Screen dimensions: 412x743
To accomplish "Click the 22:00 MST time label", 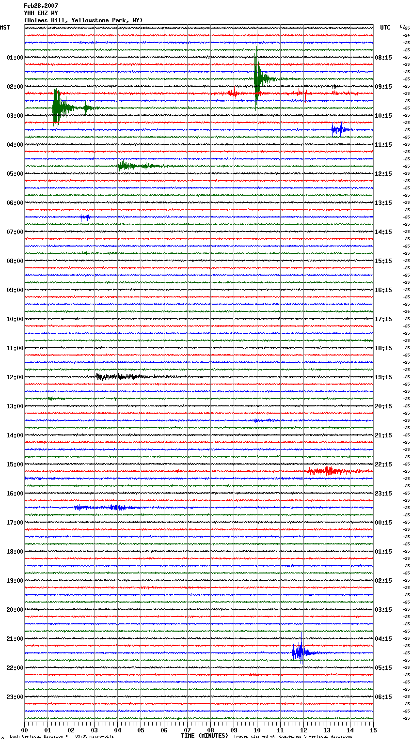I will (x=15, y=668).
